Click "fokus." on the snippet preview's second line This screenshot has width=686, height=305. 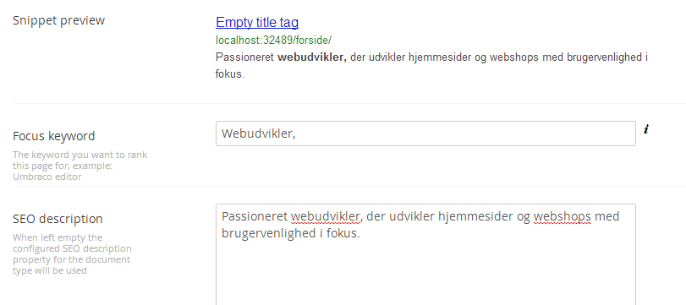coord(230,74)
